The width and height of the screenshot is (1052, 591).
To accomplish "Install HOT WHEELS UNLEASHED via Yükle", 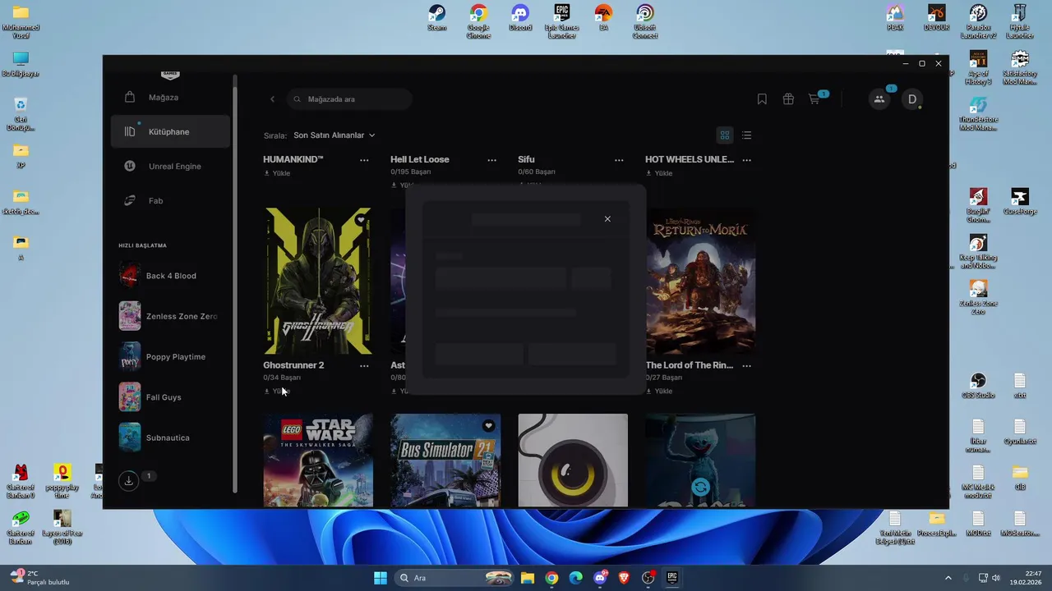I will pyautogui.click(x=659, y=173).
